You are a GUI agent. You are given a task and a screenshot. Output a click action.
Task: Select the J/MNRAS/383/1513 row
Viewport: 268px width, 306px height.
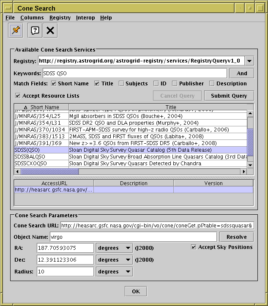click(x=131, y=137)
